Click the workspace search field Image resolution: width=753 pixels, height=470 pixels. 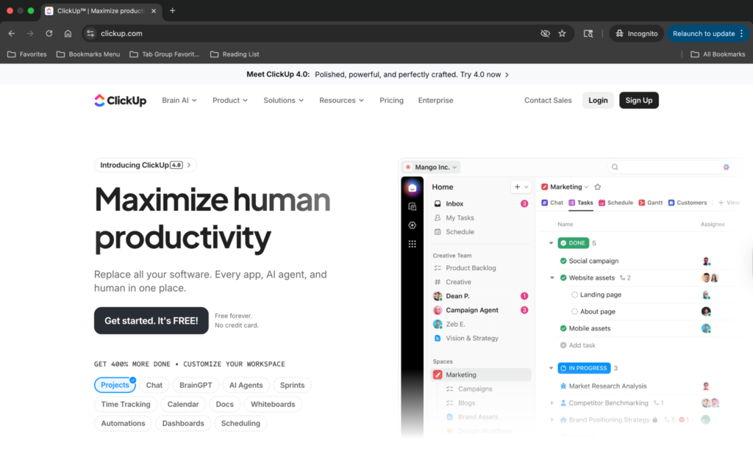[671, 167]
